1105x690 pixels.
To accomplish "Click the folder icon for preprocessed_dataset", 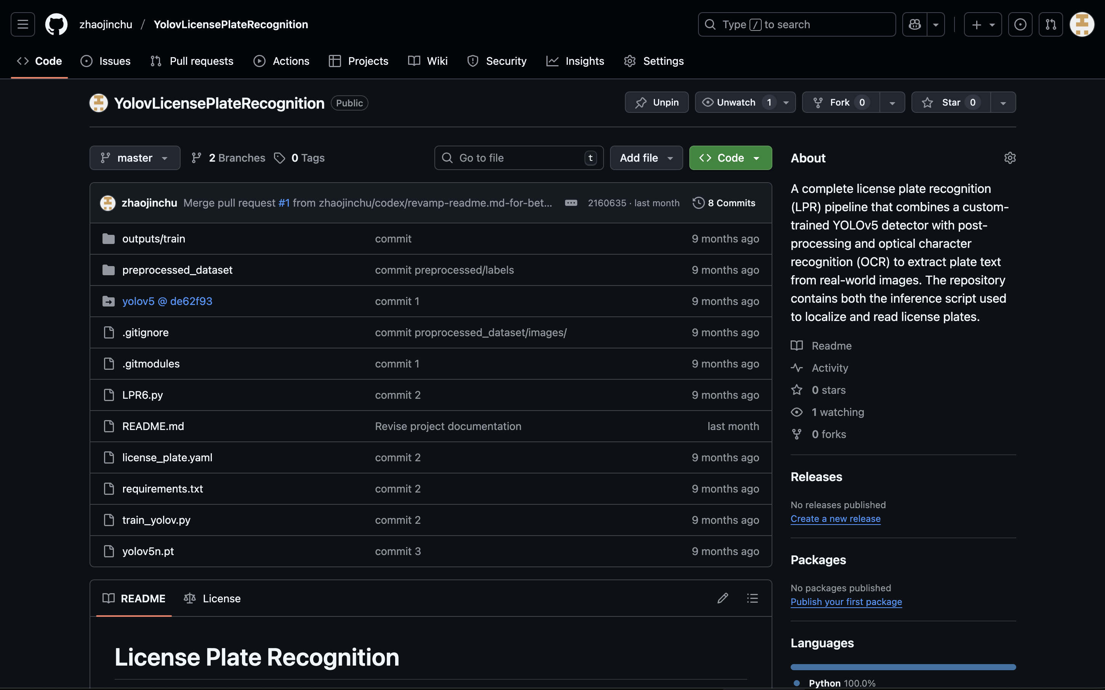I will click(x=109, y=270).
